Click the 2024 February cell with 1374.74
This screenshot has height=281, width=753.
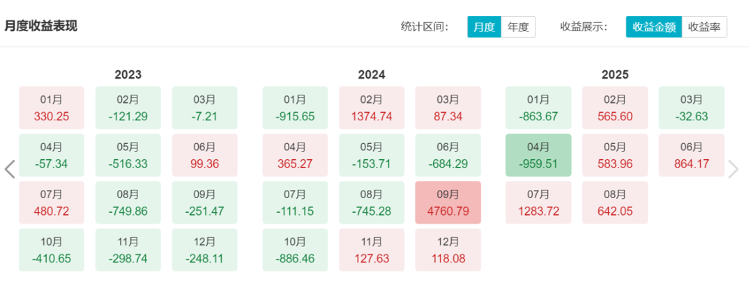tap(372, 108)
